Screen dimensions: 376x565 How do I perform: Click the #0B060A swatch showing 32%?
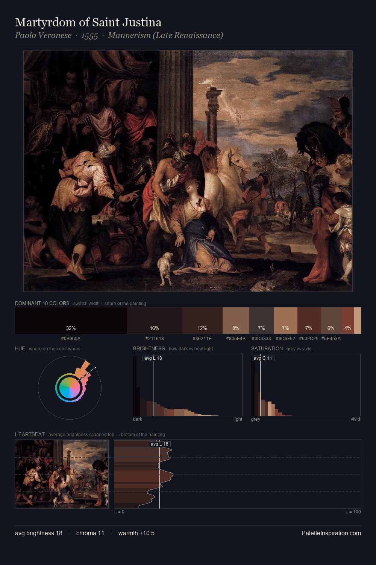click(x=71, y=321)
